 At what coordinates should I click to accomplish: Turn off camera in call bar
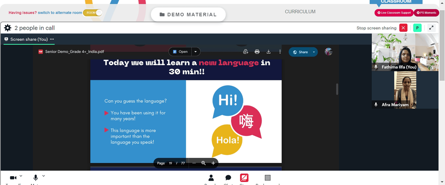tap(13, 177)
